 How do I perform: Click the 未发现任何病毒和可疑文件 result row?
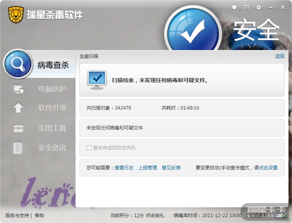pyautogui.click(x=182, y=128)
